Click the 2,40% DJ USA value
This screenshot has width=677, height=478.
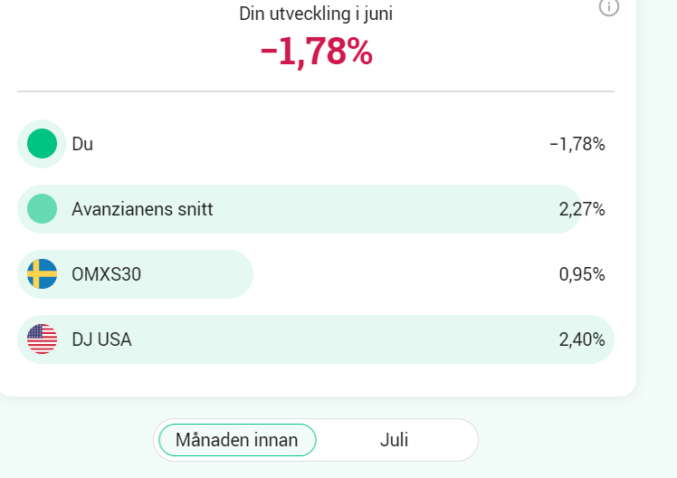point(582,339)
